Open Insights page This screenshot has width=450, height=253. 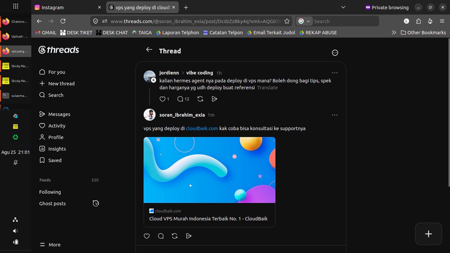click(52, 149)
